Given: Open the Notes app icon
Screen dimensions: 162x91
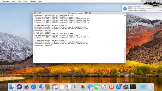Looking at the screenshot, I should point(62,87).
